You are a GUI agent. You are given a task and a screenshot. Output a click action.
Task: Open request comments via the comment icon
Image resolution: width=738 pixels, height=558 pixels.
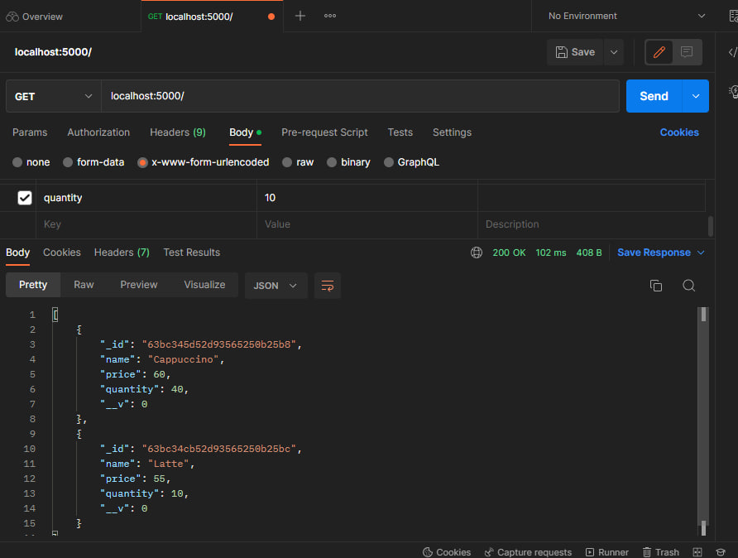tap(685, 52)
